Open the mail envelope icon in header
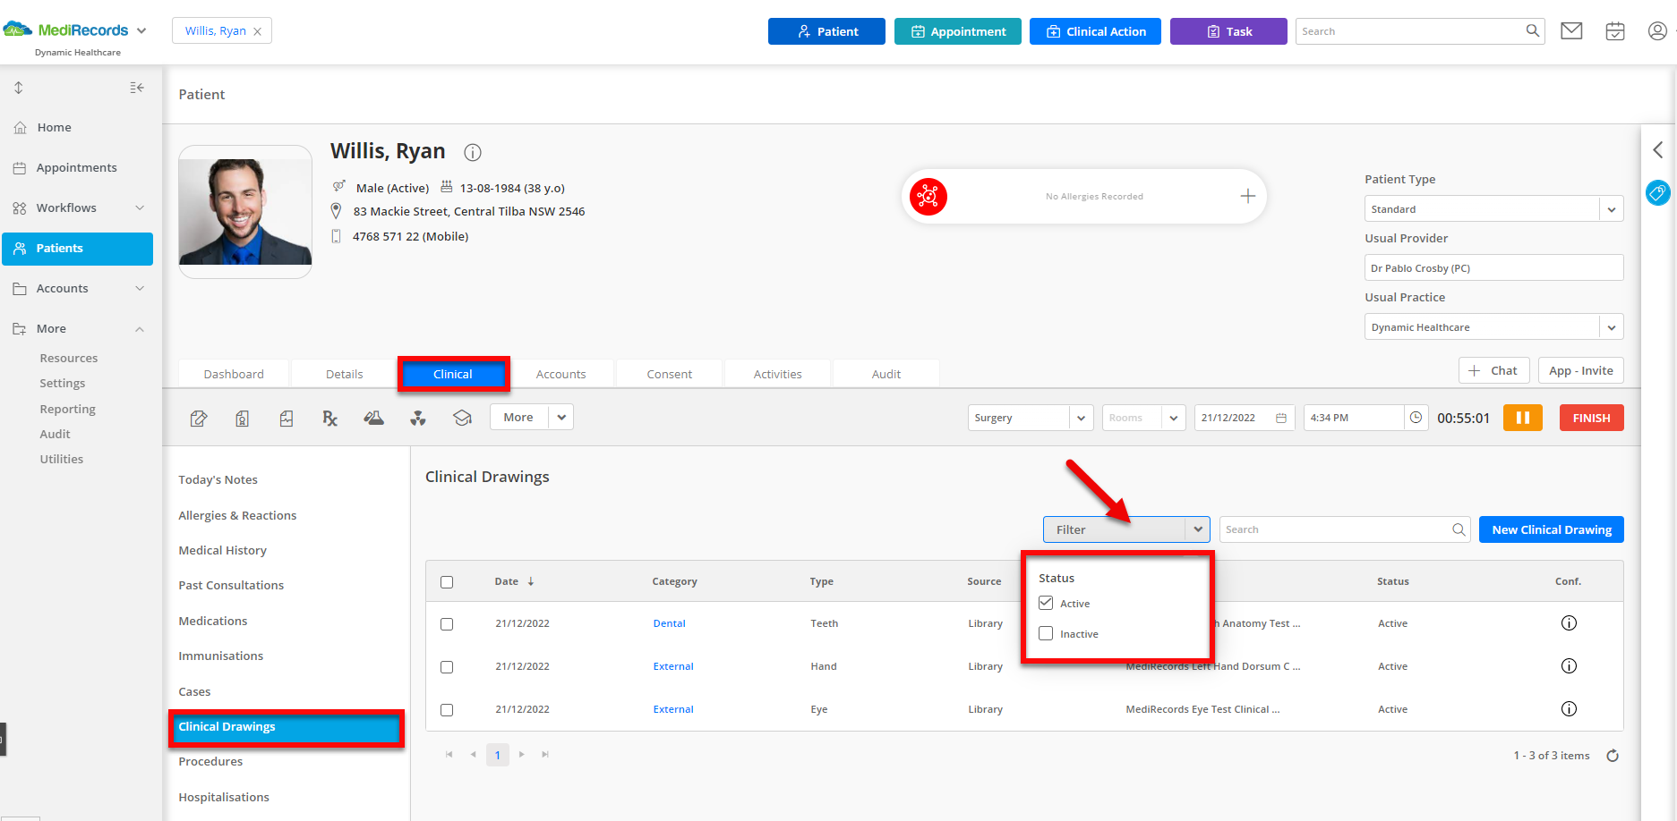The height and width of the screenshot is (821, 1677). pyautogui.click(x=1571, y=31)
